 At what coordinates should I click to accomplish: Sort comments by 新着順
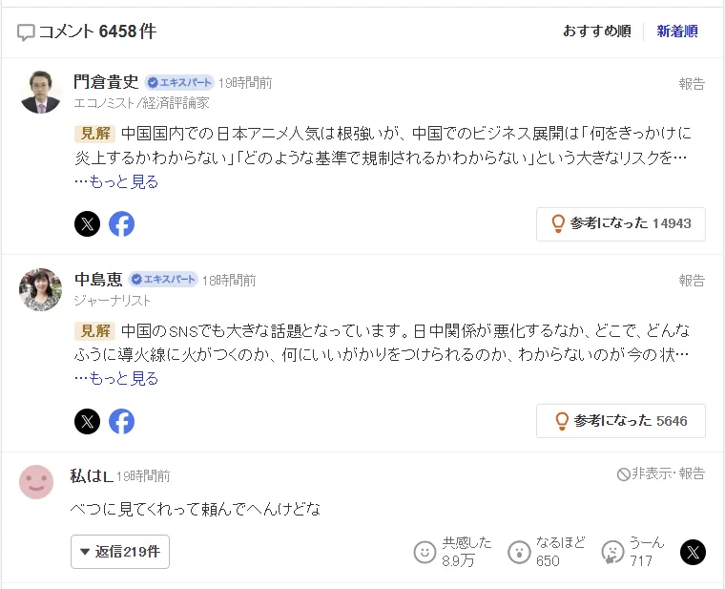(677, 32)
